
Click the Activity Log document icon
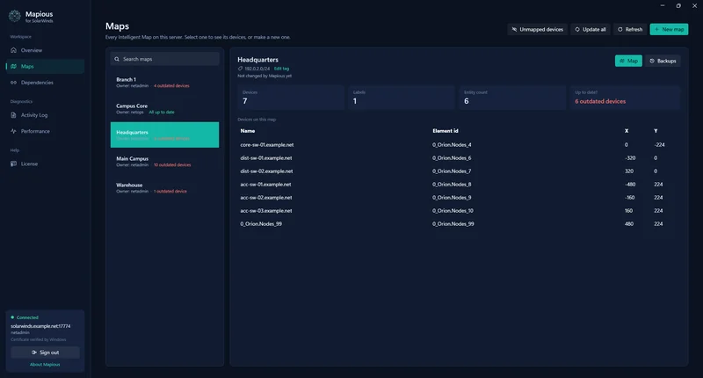click(13, 115)
